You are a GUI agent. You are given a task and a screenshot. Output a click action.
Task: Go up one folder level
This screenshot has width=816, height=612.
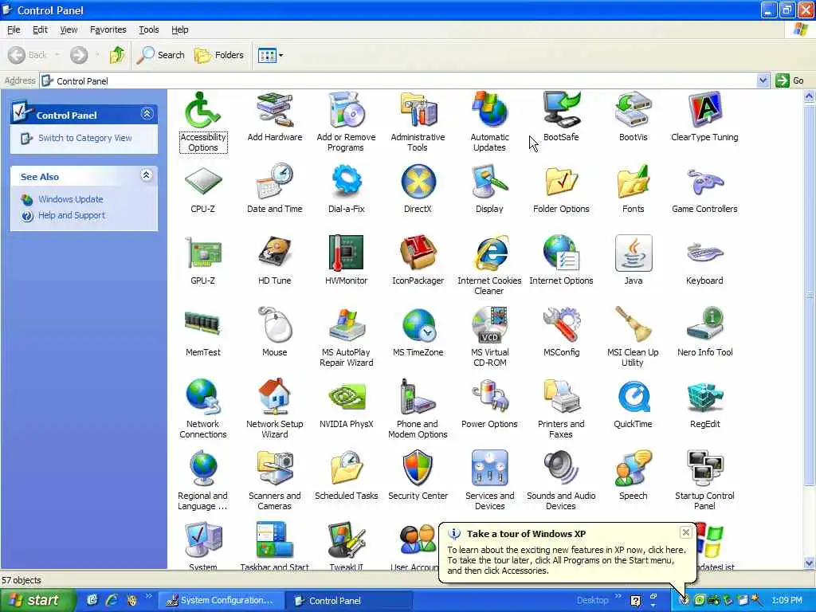coord(117,55)
